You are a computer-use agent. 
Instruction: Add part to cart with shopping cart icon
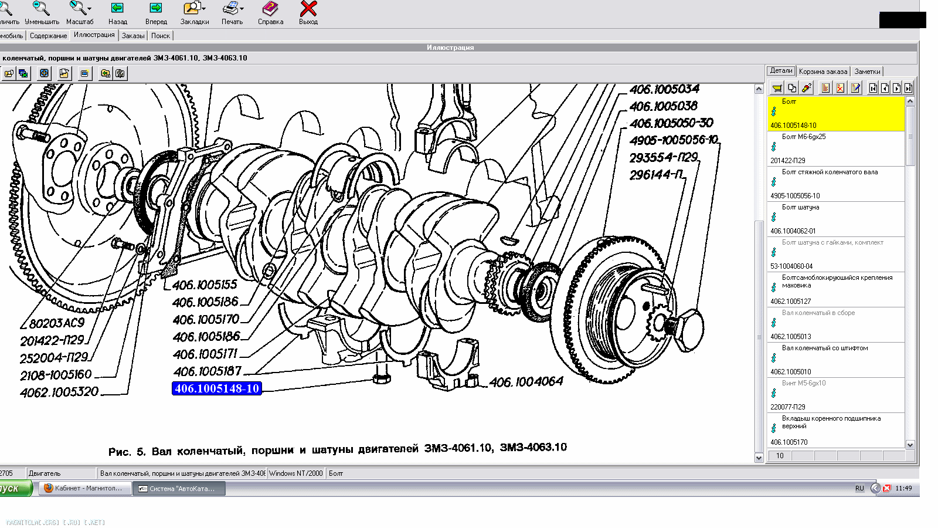pos(777,88)
